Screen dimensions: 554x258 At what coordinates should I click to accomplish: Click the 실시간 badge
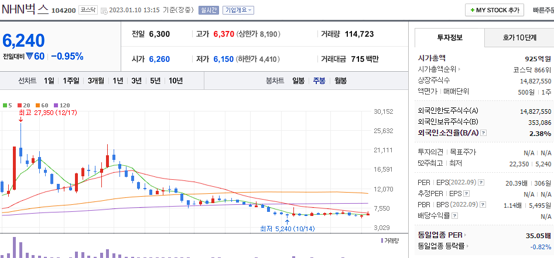(209, 10)
